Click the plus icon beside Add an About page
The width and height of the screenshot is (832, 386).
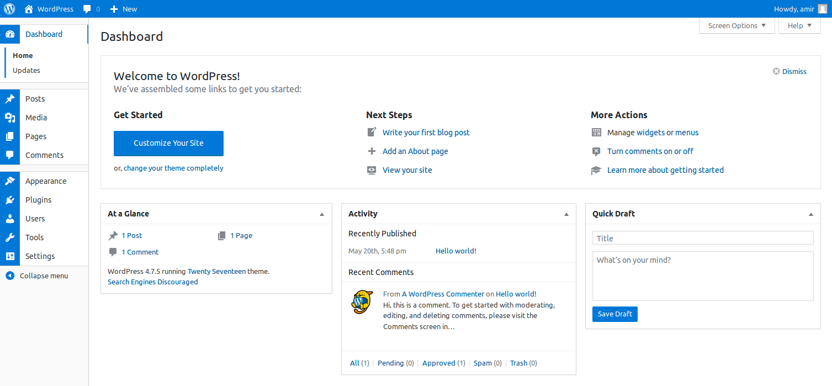coord(372,151)
